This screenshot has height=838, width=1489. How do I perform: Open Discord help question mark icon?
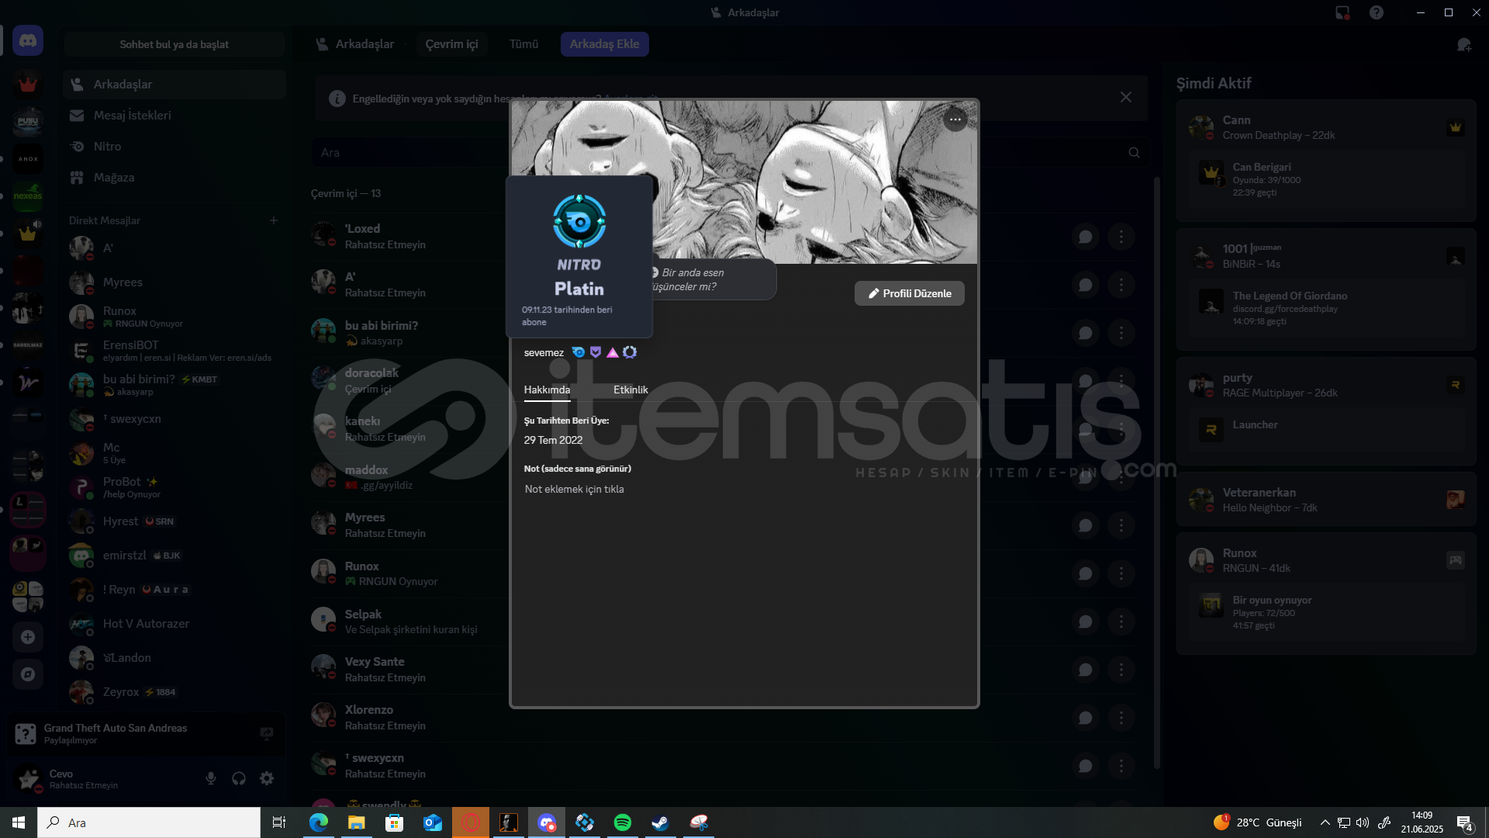1377,12
